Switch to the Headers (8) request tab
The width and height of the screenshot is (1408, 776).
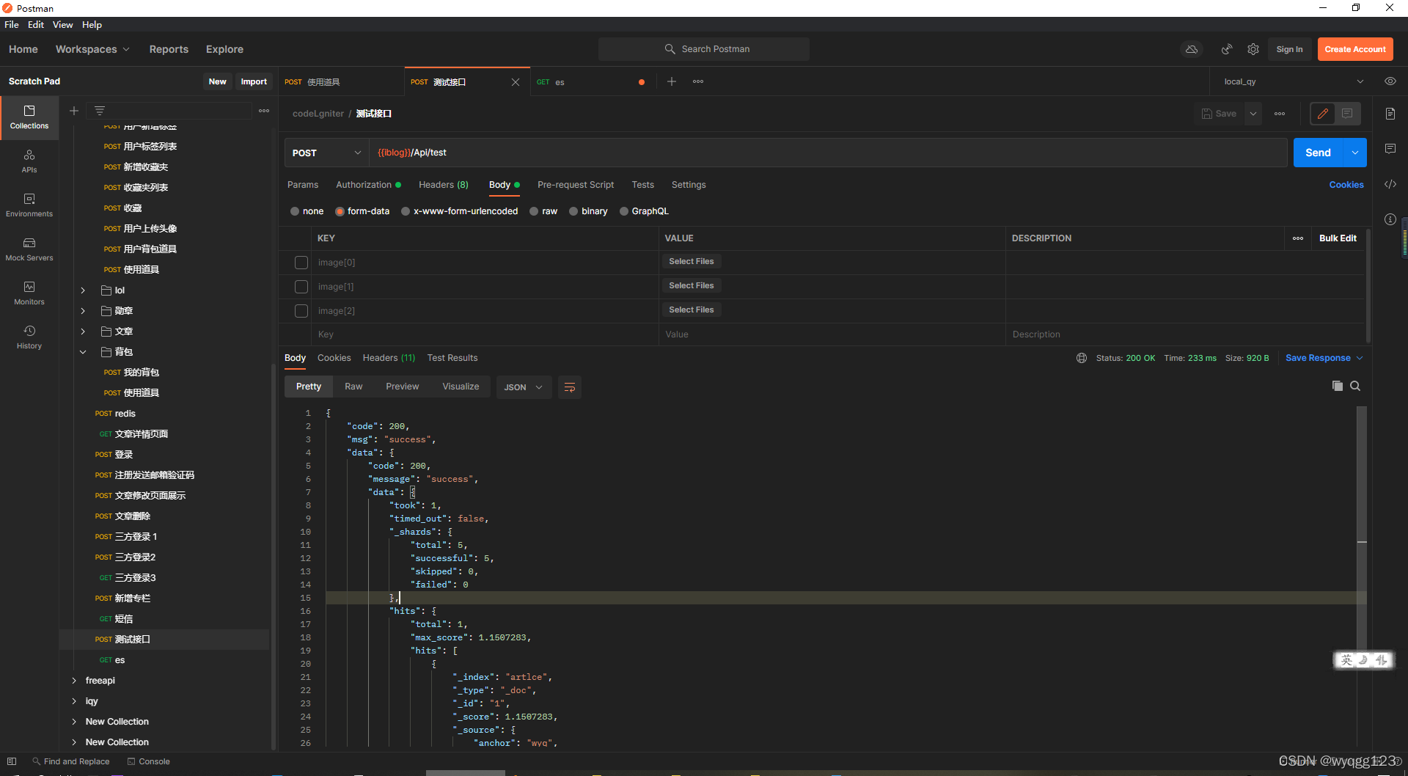coord(444,185)
